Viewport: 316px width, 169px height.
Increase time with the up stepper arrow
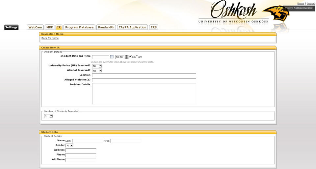point(126,56)
